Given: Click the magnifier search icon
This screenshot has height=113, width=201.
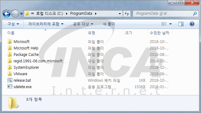Looking at the screenshot, I should [195, 14].
